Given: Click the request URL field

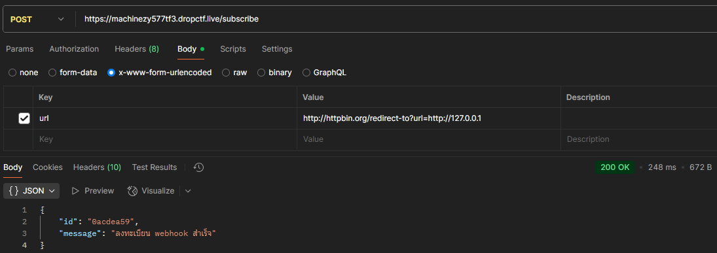Looking at the screenshot, I should click(396, 19).
